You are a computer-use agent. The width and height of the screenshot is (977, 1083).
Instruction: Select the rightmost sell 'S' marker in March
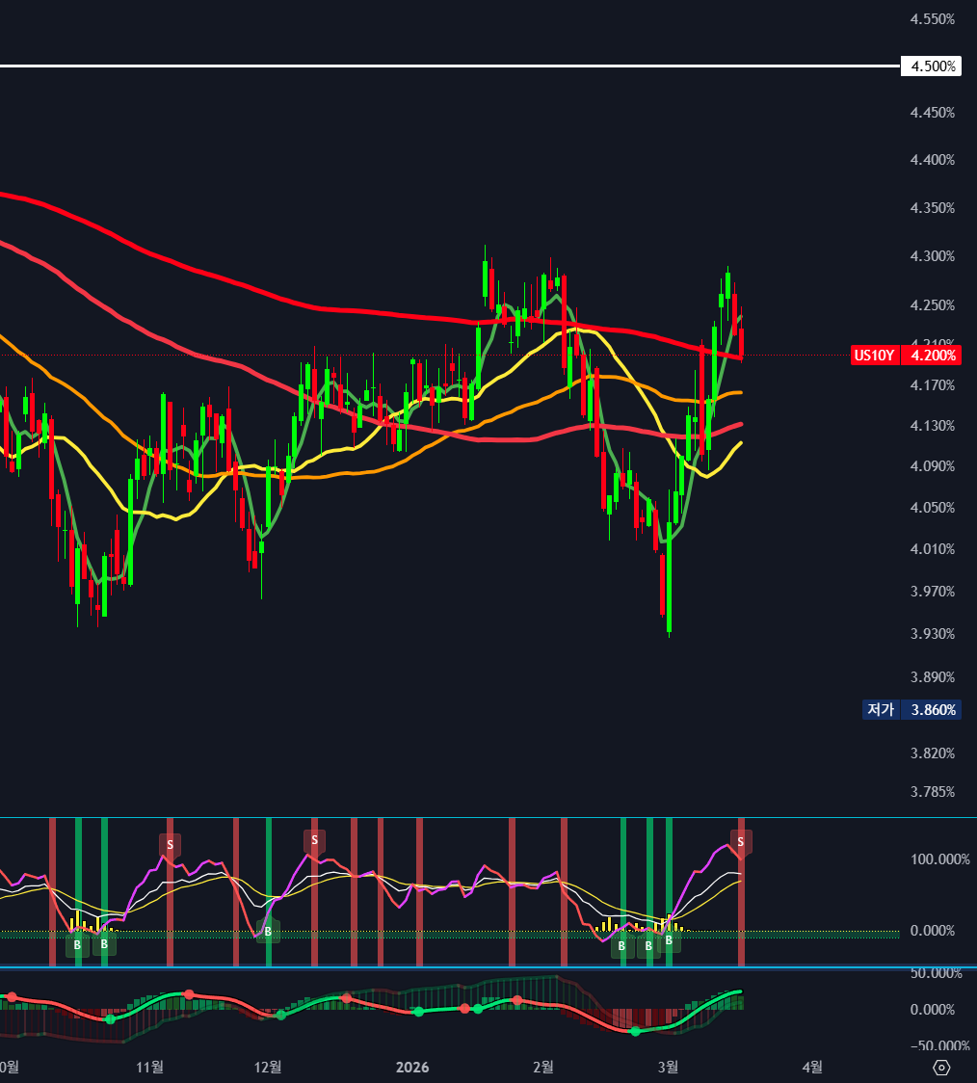tap(740, 841)
